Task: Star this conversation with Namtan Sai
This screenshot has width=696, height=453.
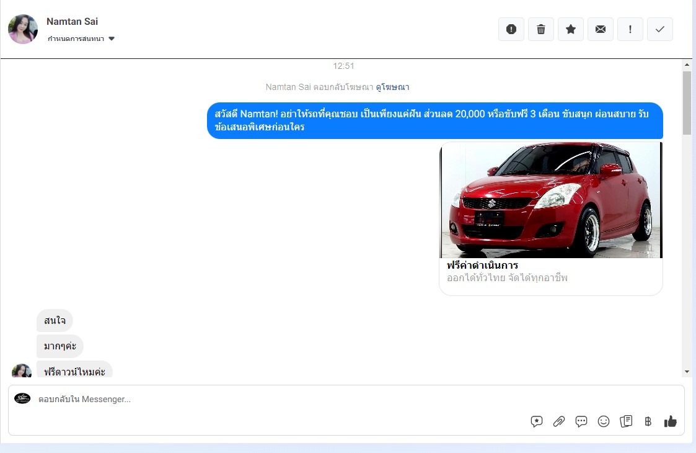Action: 571,29
